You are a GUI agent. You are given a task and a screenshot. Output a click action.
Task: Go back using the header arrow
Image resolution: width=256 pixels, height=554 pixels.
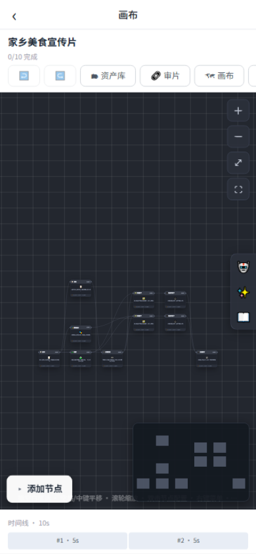[x=14, y=16]
